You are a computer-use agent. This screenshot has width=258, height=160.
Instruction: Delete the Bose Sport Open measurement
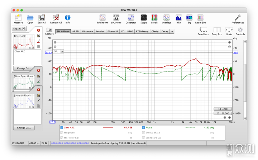(x=38, y=70)
